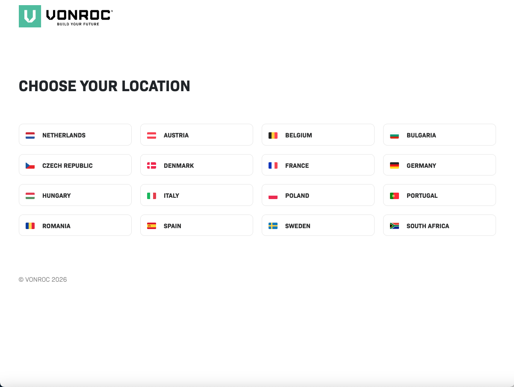
Task: Click the Belgium flag icon
Action: (273, 135)
